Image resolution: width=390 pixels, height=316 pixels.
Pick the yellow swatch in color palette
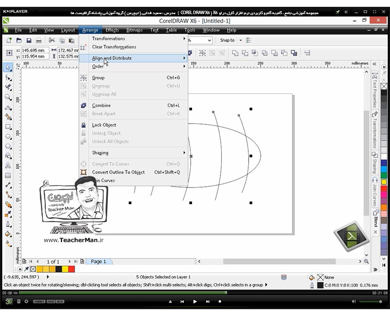pos(384,182)
